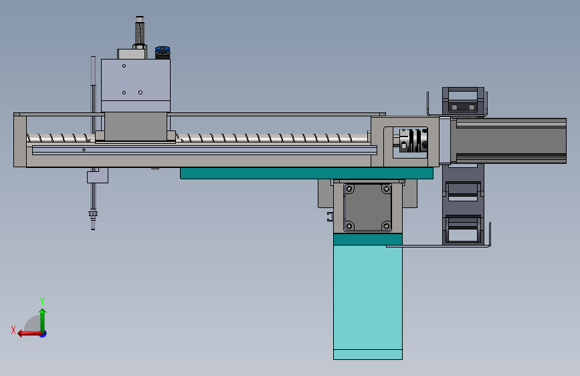
Task: Select the dark teal band above the motor
Action: click(x=368, y=239)
